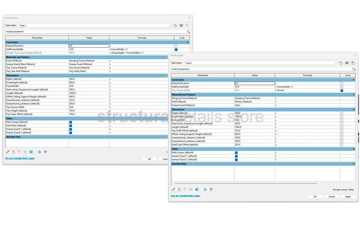Click Rename Type icon in Type 1 dialog
Screen dimensions: 360x232
coord(181,26)
